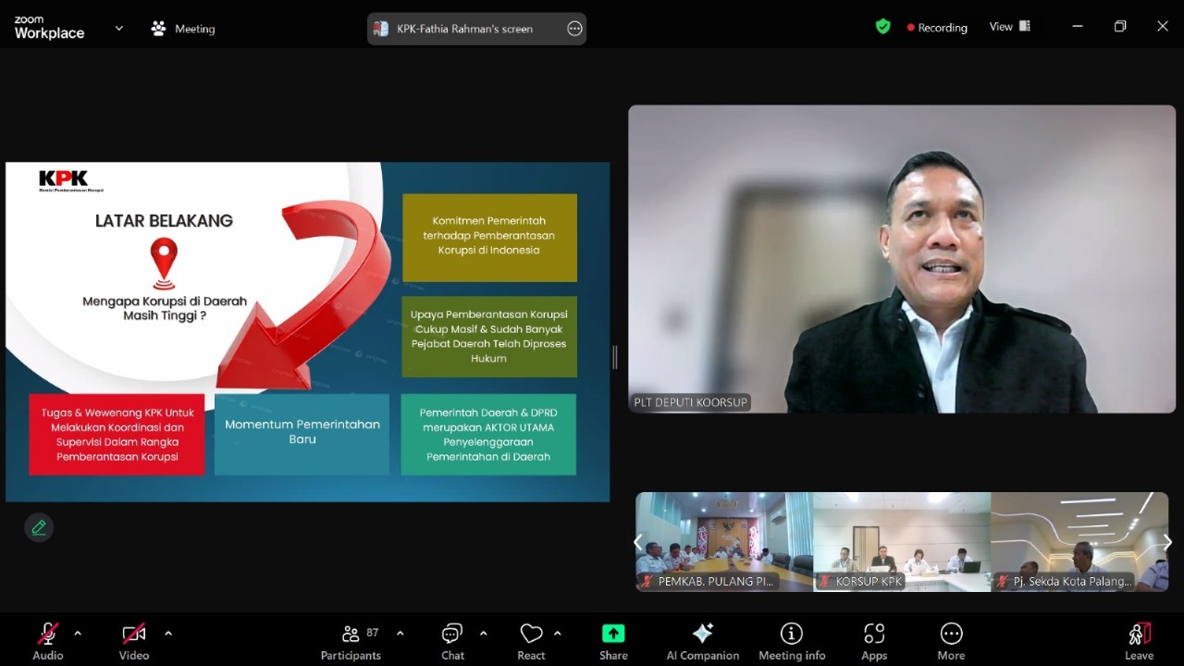Expand video options arrow next to Video

[168, 634]
